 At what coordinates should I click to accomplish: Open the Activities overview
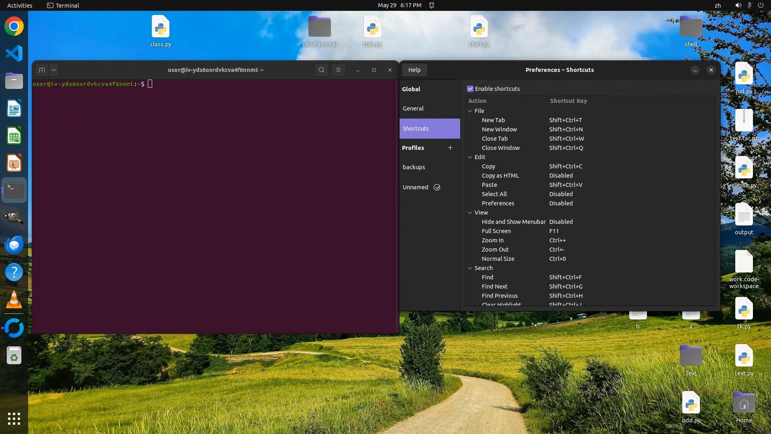[x=20, y=5]
